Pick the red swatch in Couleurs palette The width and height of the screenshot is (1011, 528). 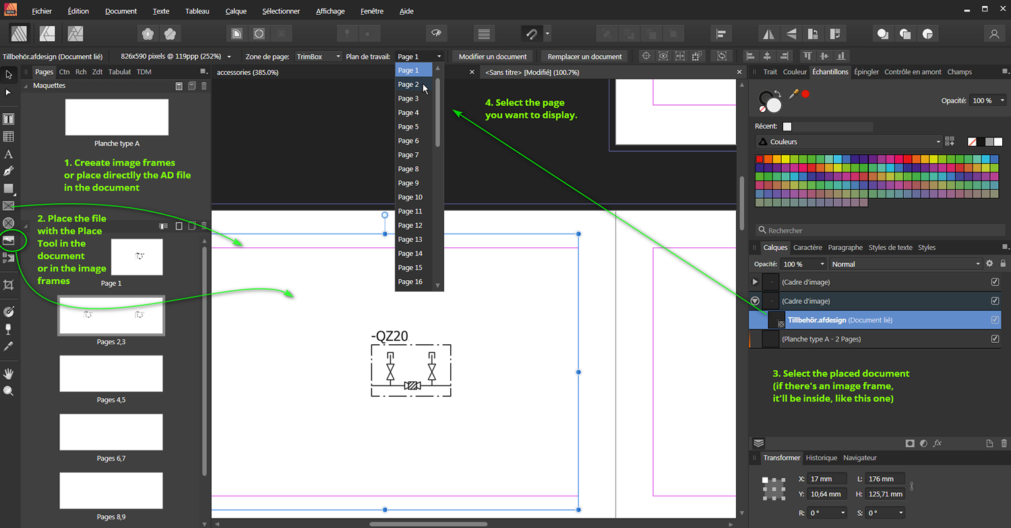tap(760, 160)
